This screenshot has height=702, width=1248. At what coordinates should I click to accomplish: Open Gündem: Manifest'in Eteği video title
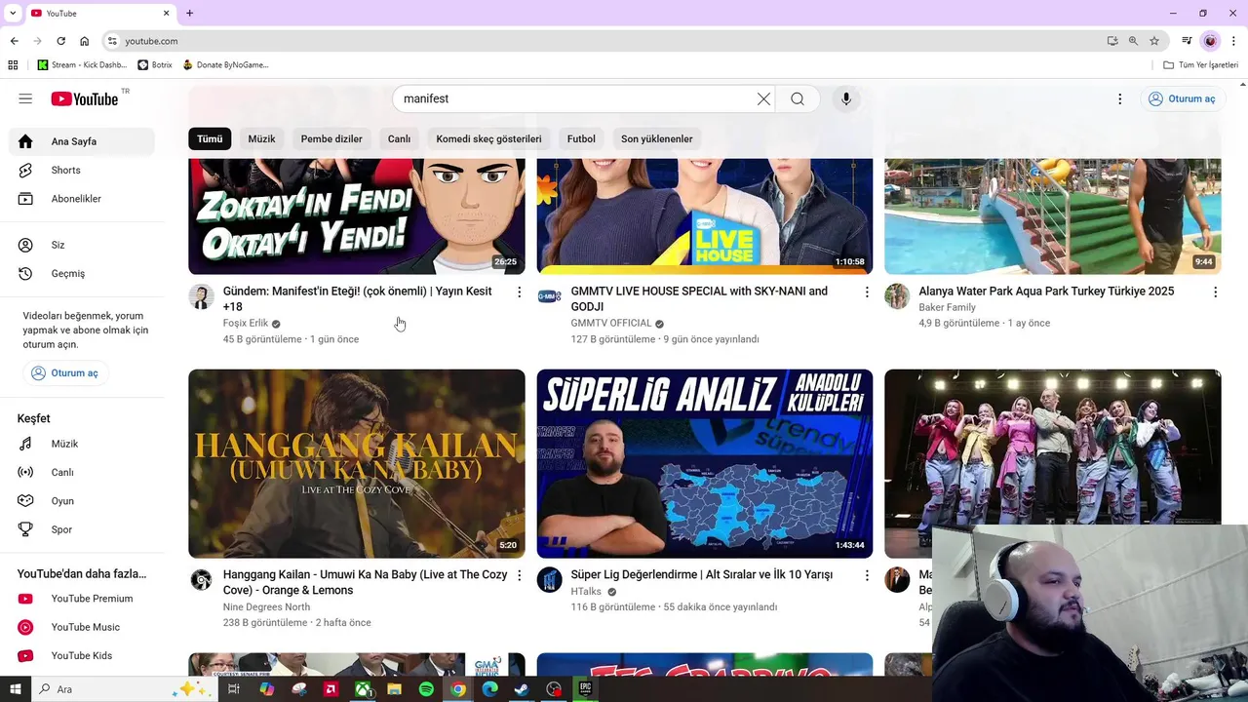(x=357, y=298)
